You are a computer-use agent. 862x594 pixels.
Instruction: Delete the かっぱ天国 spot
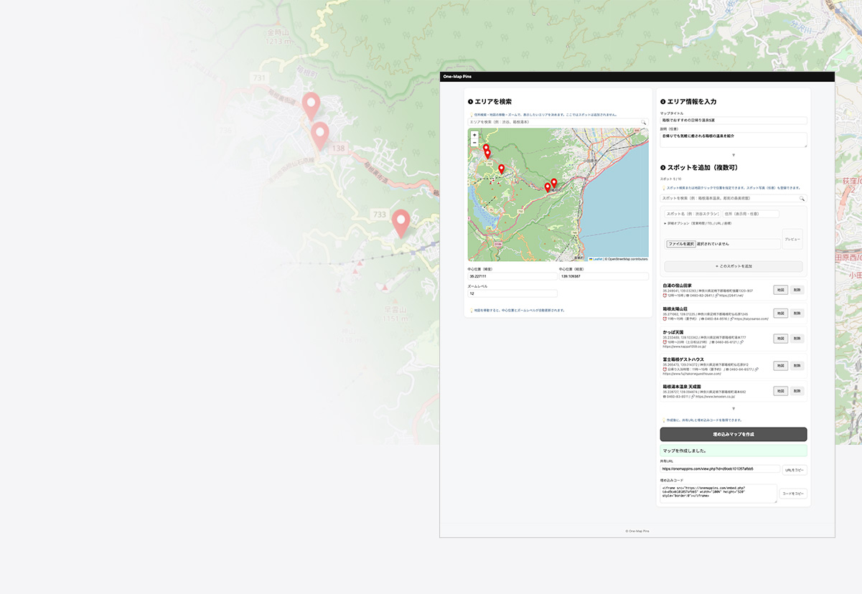coord(797,339)
